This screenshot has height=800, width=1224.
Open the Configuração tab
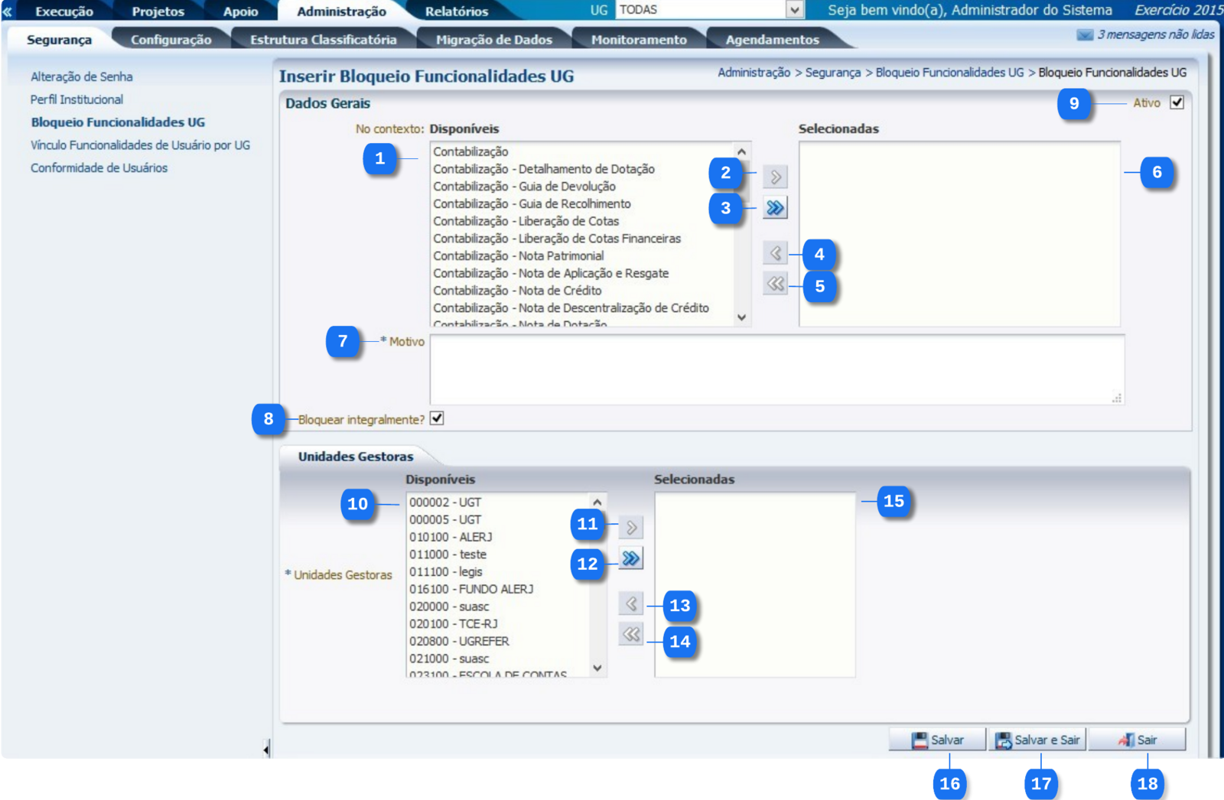(x=171, y=40)
